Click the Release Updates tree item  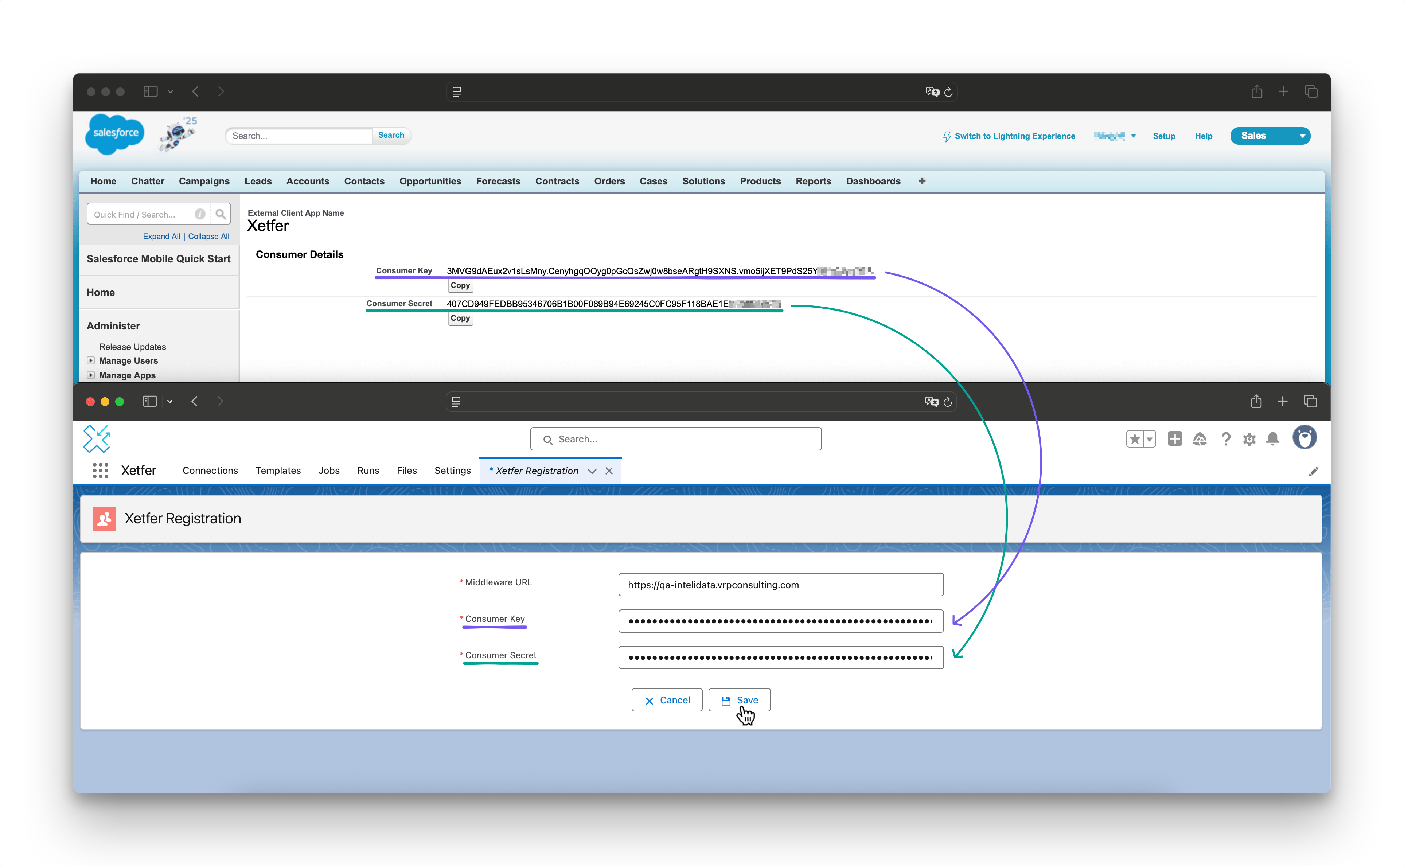132,347
